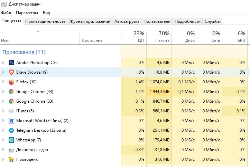Open the Файл menu
Image resolution: width=250 pixels, height=167 pixels.
click(6, 13)
